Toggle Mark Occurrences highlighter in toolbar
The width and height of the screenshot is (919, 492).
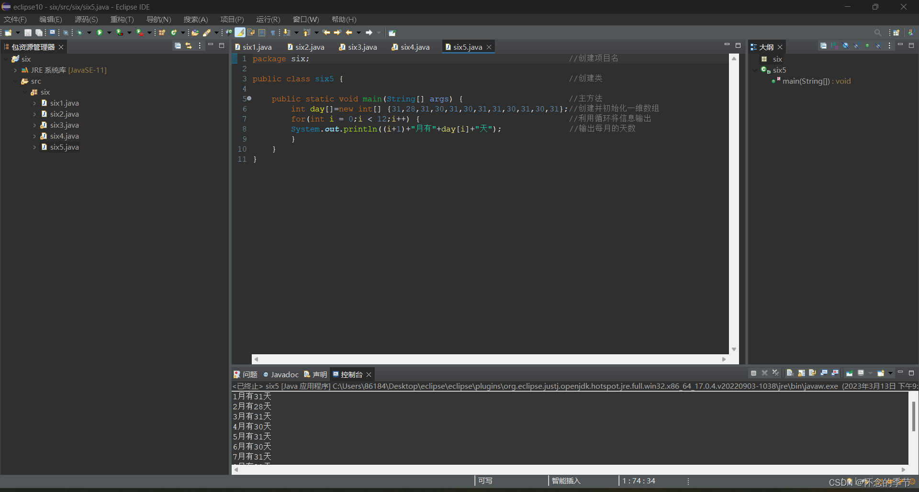(x=239, y=32)
